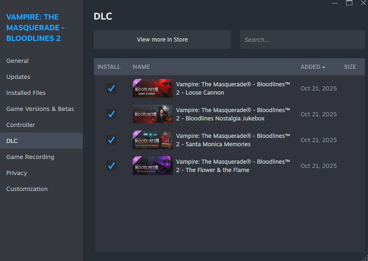Click the View more in Store button
The height and width of the screenshot is (261, 368).
click(162, 39)
